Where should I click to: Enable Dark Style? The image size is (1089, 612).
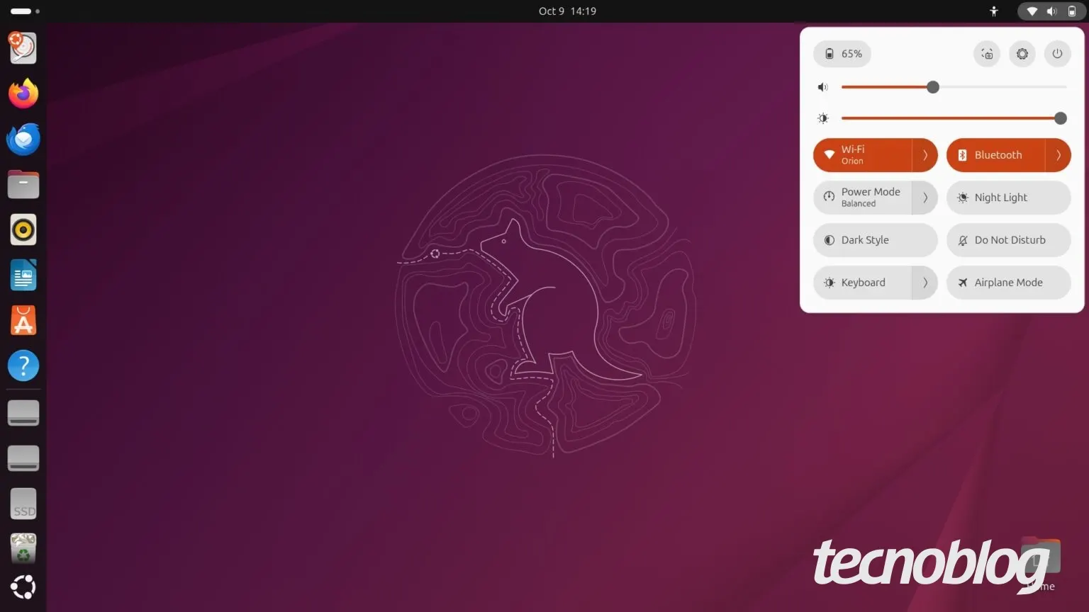coord(875,240)
